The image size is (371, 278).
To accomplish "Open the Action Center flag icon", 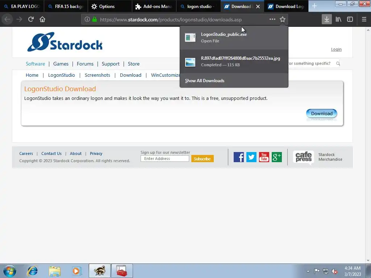I will (317, 271).
